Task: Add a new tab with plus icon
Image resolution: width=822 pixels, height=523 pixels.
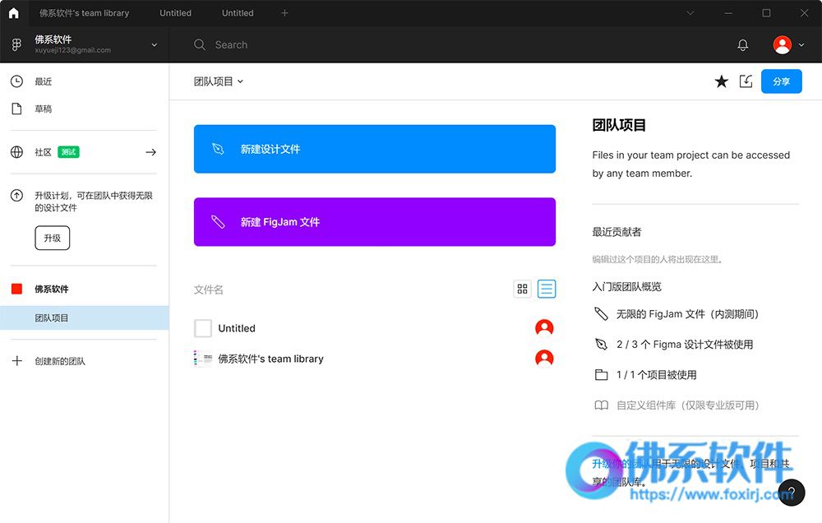Action: click(284, 13)
